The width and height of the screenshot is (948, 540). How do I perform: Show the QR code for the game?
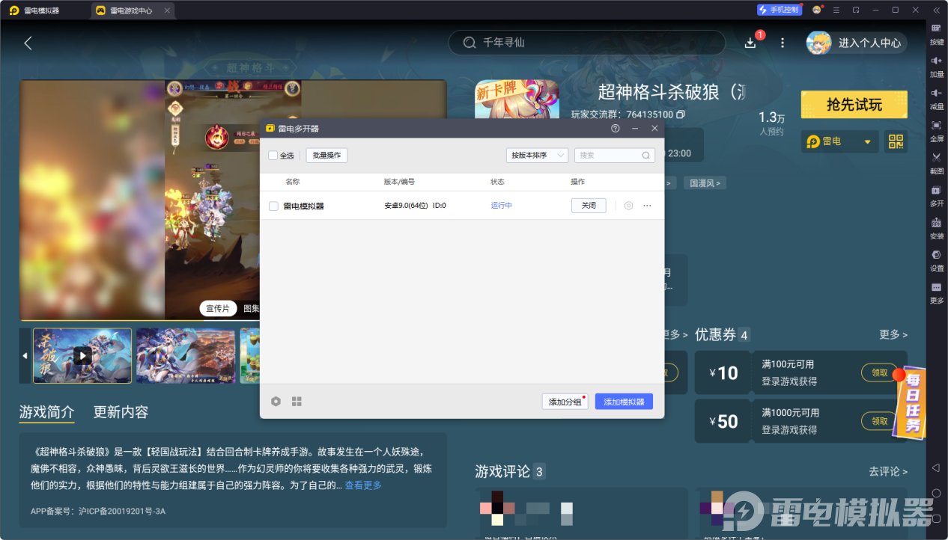tap(896, 141)
